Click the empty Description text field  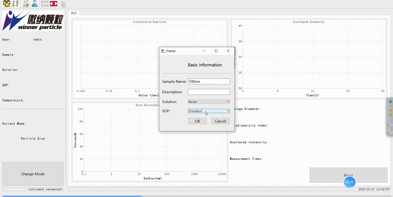tap(209, 92)
